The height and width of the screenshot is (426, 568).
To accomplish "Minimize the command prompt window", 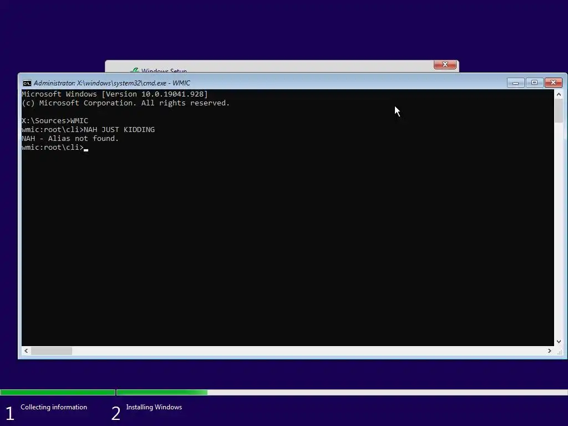I will coord(515,83).
